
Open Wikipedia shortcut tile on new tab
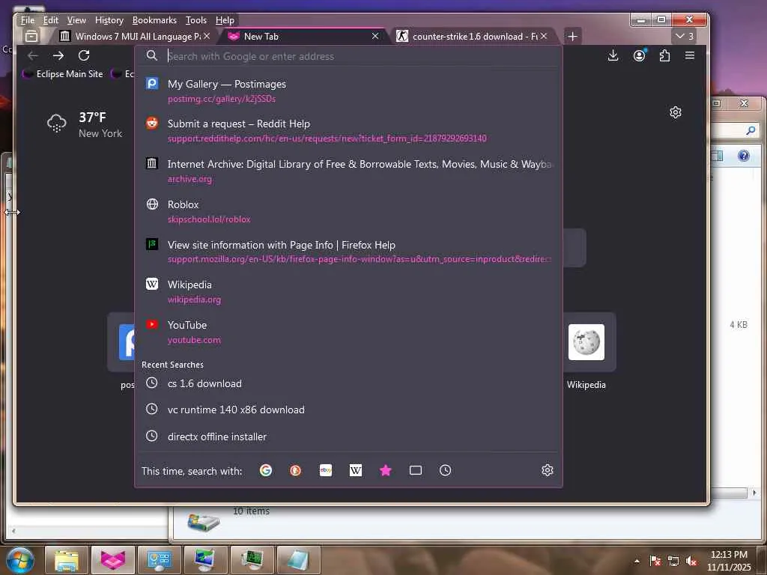point(586,342)
